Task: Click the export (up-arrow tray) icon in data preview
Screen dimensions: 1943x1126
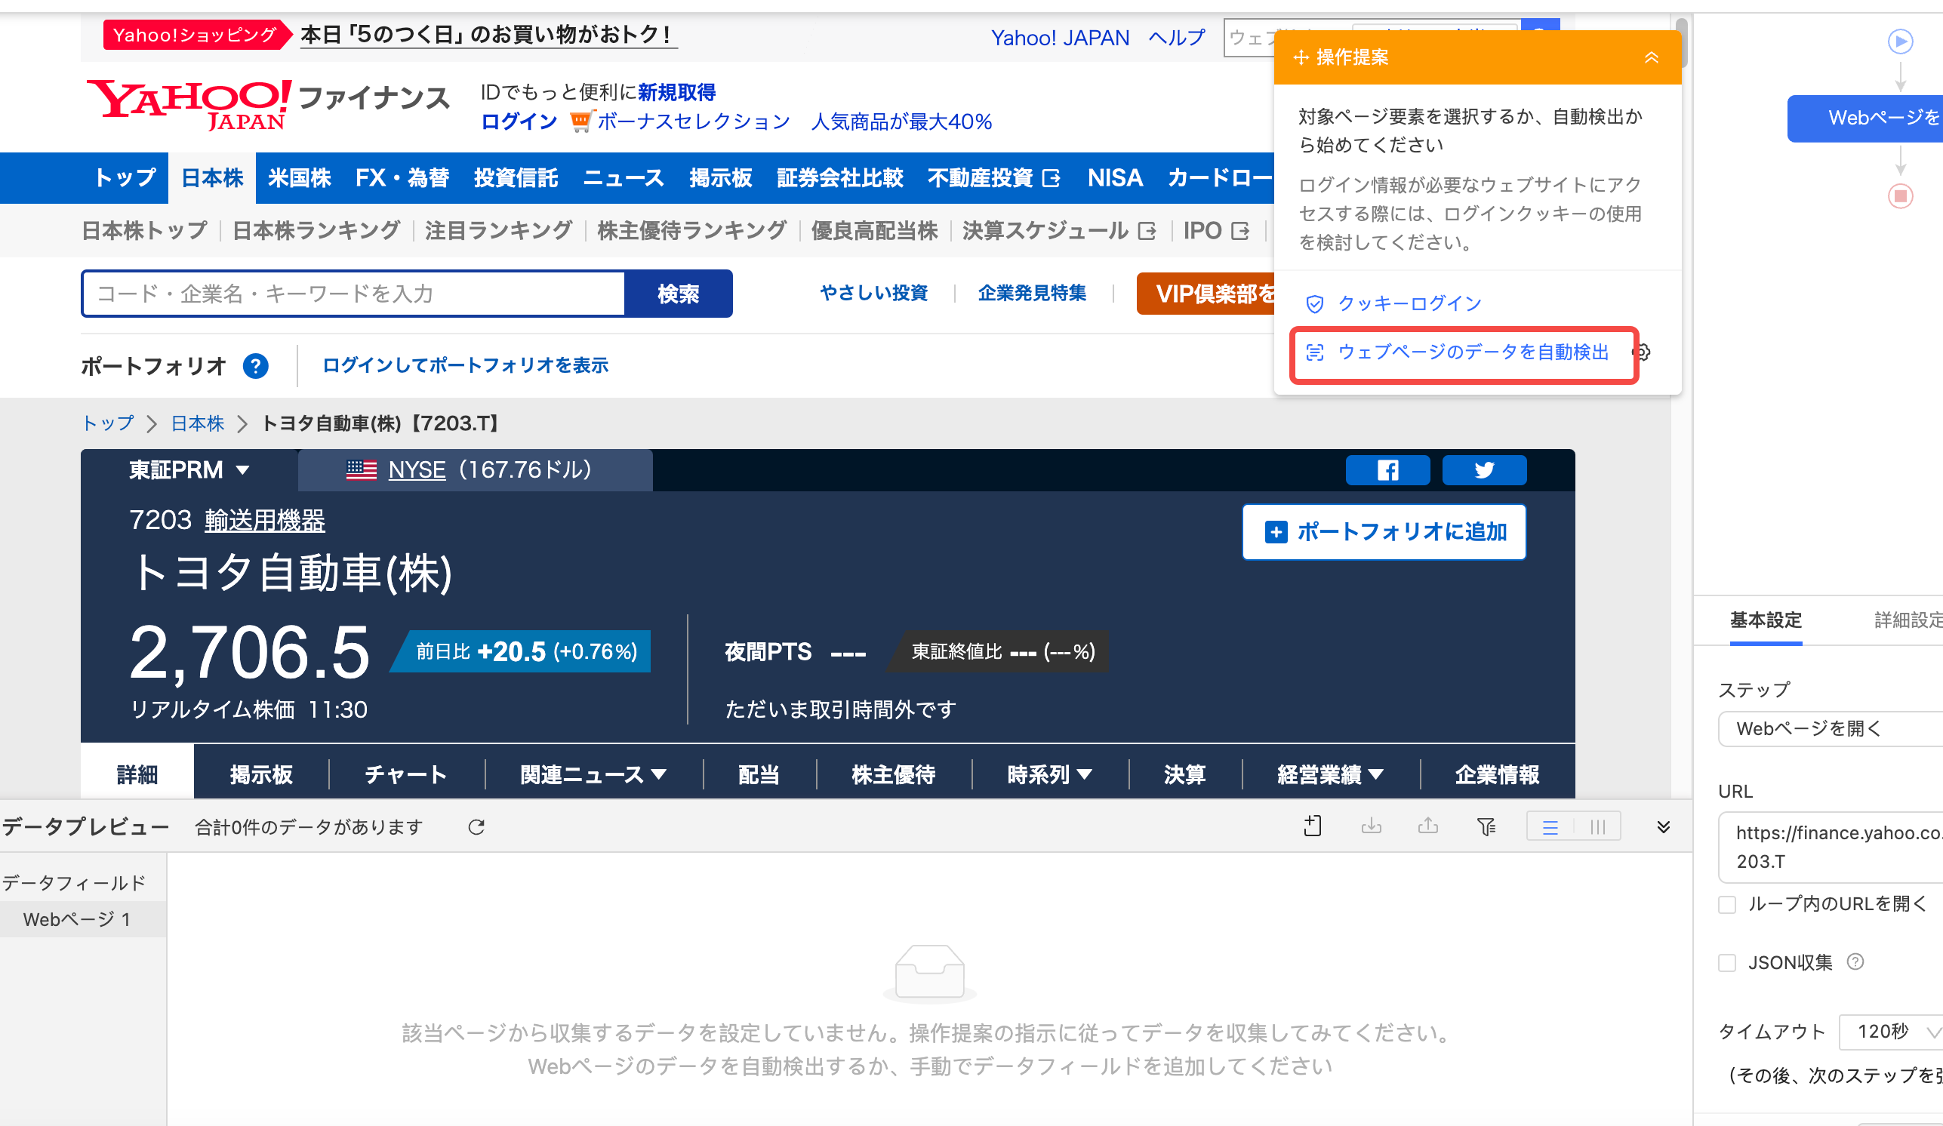Action: point(1428,826)
